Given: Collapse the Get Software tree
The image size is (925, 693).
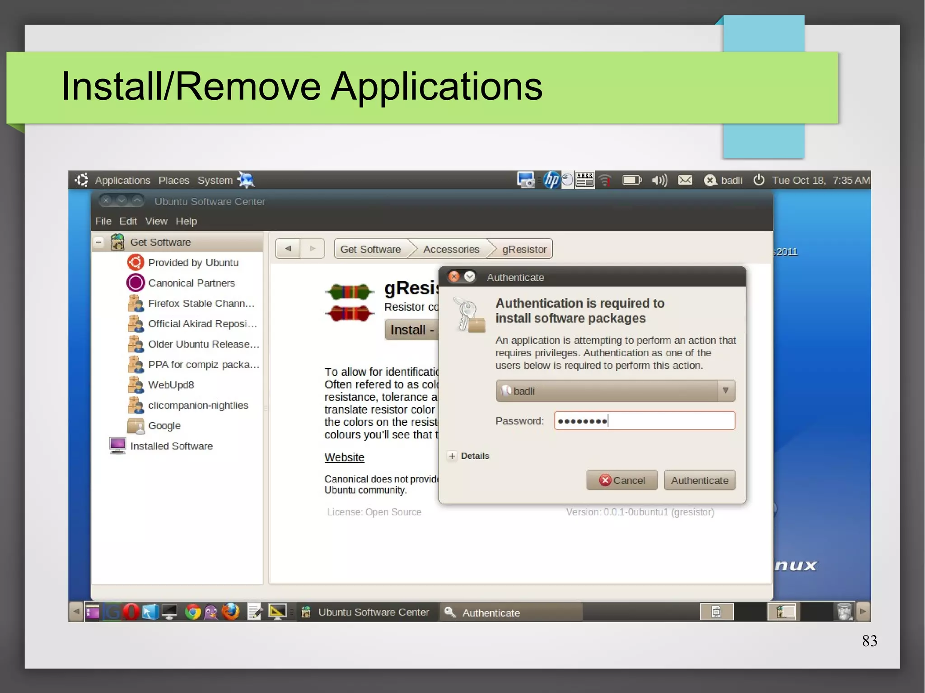Looking at the screenshot, I should click(98, 242).
